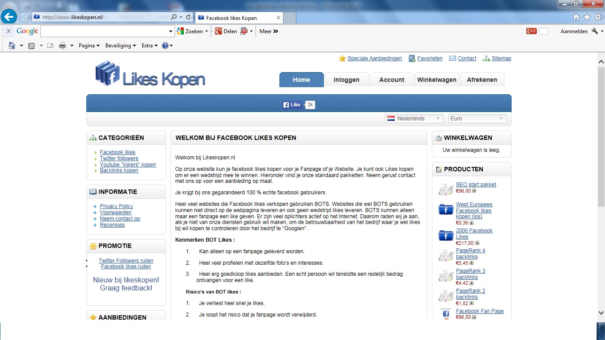Expand Meer to show more toolbar buttons

click(269, 31)
